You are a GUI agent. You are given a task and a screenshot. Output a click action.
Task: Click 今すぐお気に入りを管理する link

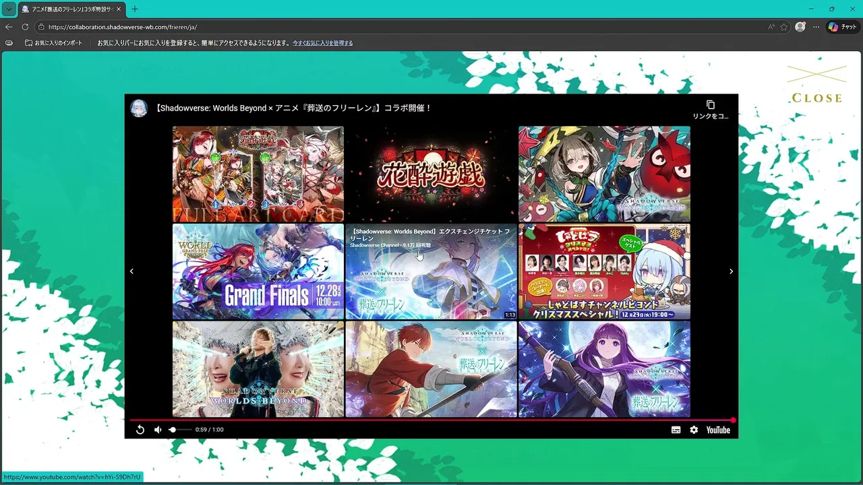click(322, 43)
